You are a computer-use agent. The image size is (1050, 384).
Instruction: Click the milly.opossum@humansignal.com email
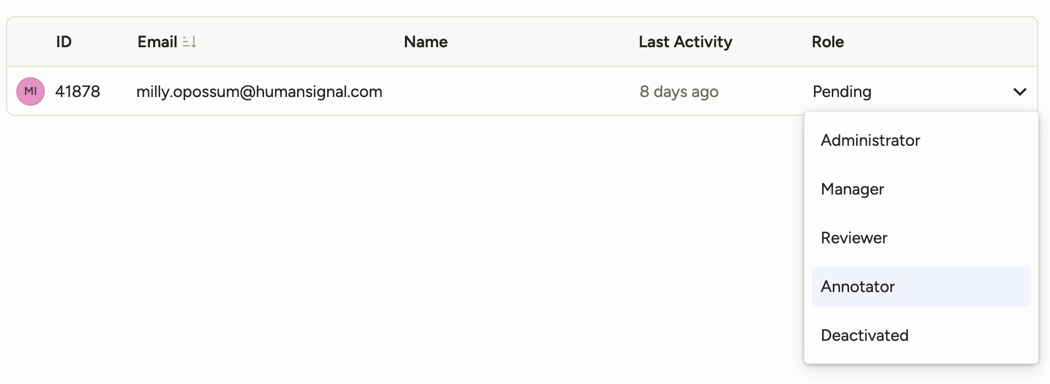point(259,91)
